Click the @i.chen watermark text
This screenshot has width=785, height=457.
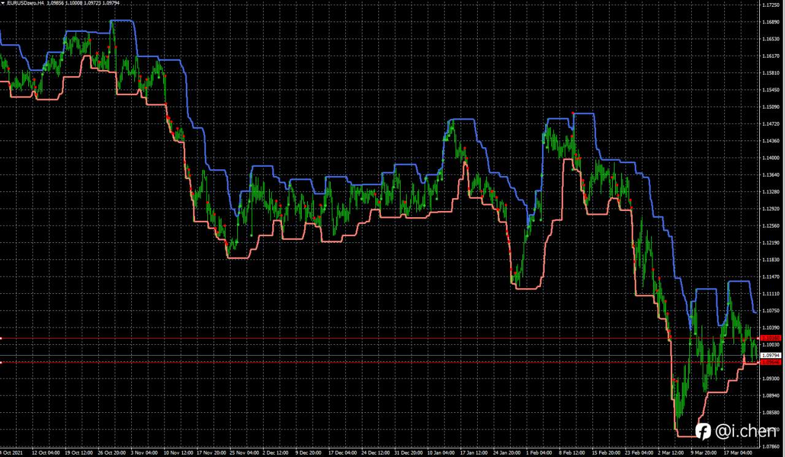(x=745, y=432)
